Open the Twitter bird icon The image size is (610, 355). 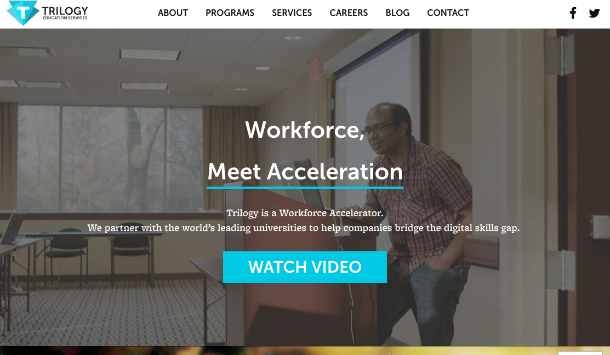594,13
